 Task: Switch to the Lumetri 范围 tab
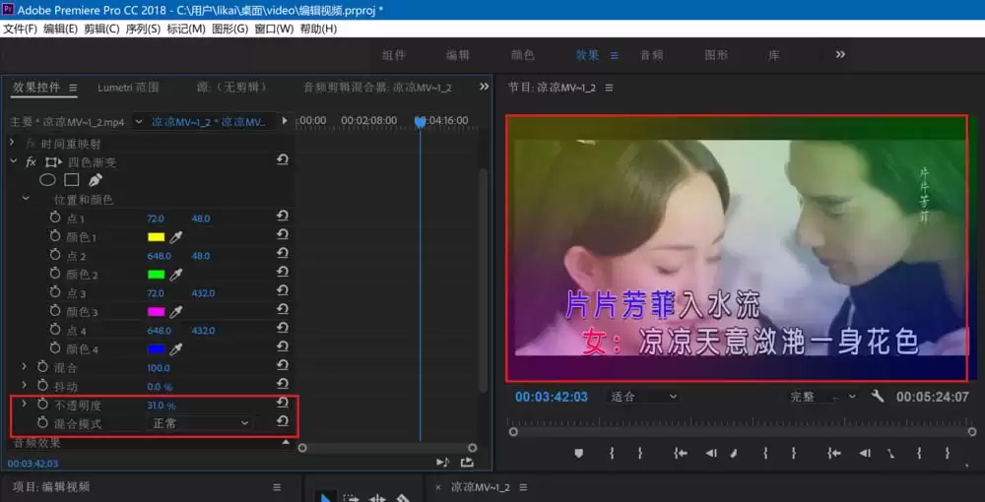click(128, 88)
